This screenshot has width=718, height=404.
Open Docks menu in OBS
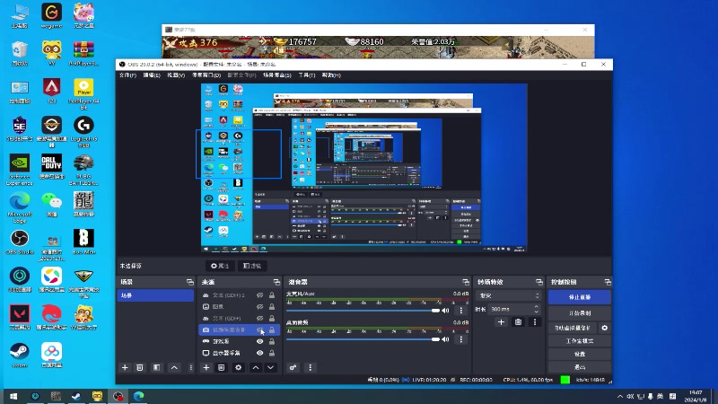click(x=206, y=75)
